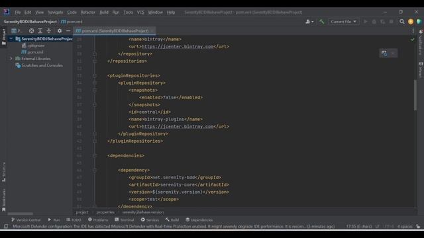Select pom.xml in project tree

tap(32, 52)
